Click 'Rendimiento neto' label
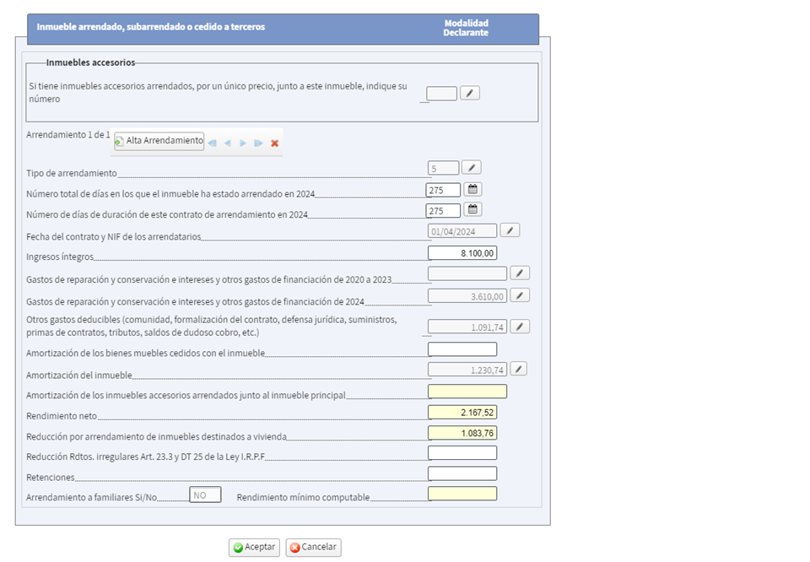 coord(62,416)
